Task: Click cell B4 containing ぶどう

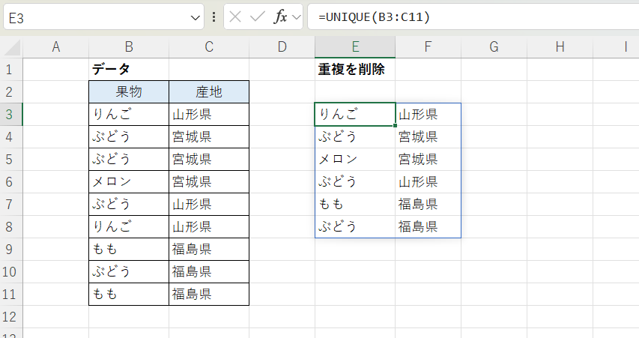Action: pyautogui.click(x=129, y=136)
